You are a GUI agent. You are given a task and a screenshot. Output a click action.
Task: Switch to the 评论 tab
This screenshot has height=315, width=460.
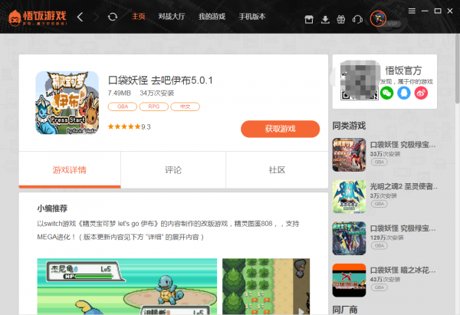click(x=173, y=170)
